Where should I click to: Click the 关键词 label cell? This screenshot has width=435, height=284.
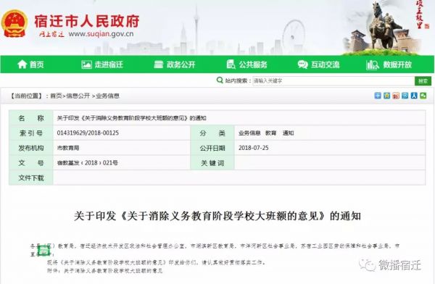[212, 163]
